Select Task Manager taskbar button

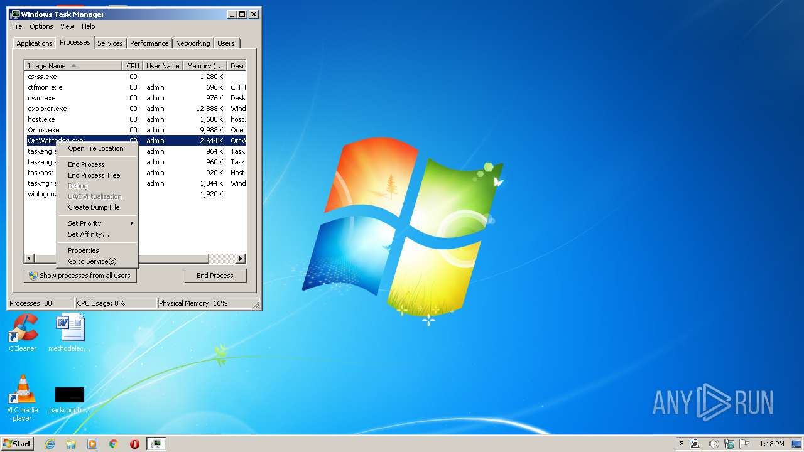(x=156, y=444)
